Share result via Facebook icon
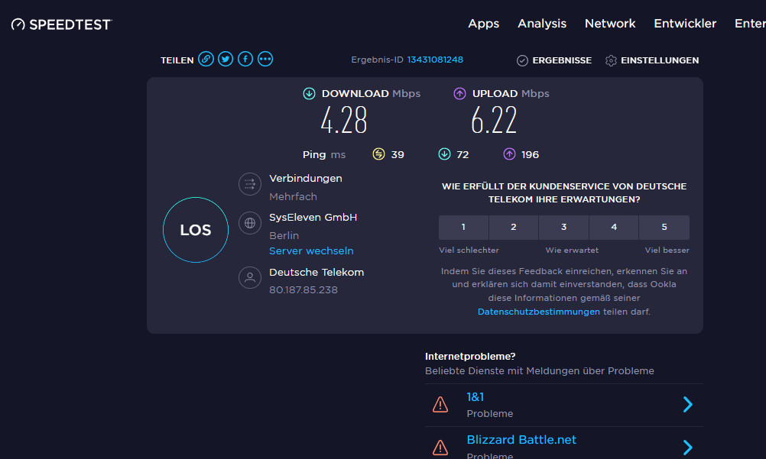The height and width of the screenshot is (459, 766). point(245,60)
